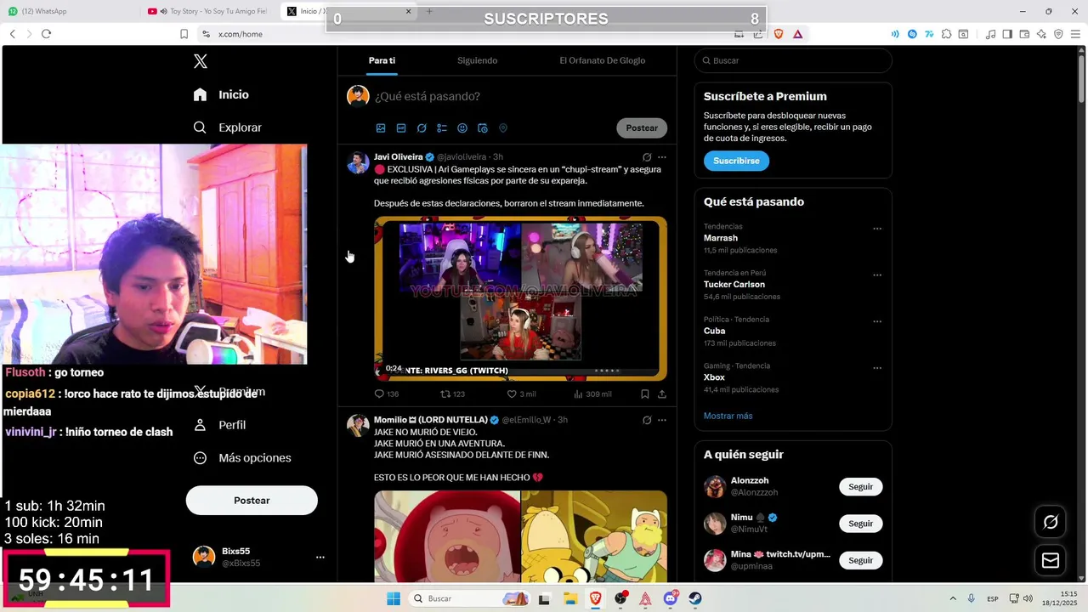Image resolution: width=1088 pixels, height=612 pixels.
Task: Click the Mostrar más link
Action: click(728, 416)
